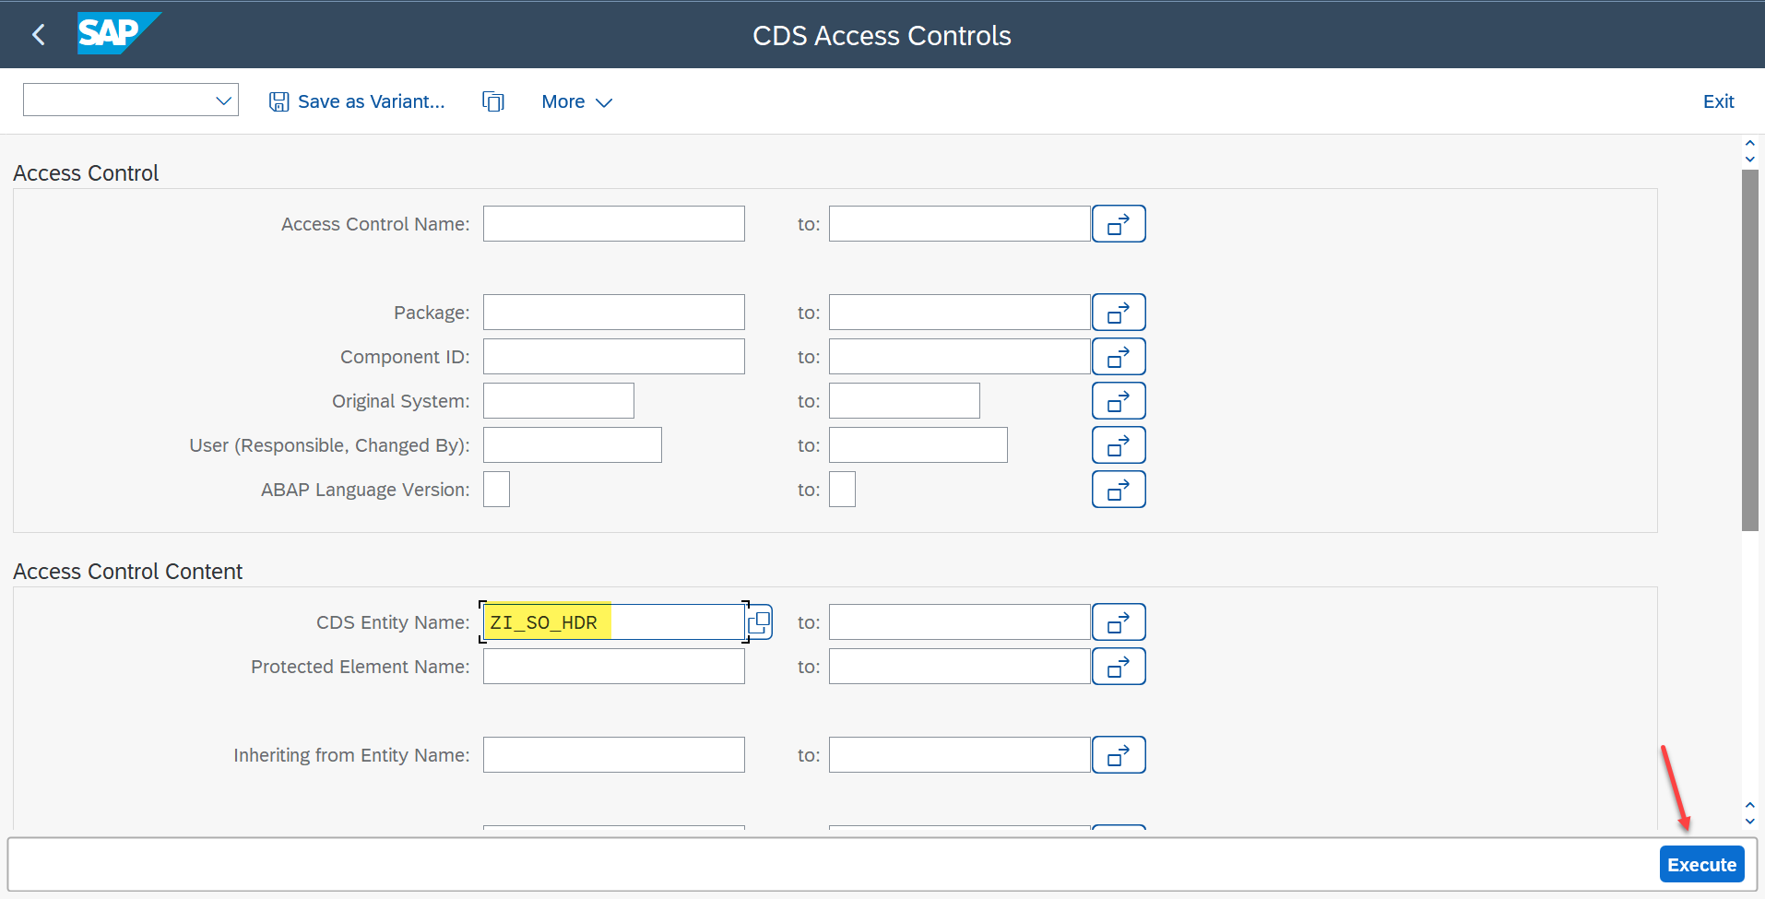Open multiple selection for Inheriting from Entity Name
Screen dimensions: 1765x899
(x=1118, y=754)
